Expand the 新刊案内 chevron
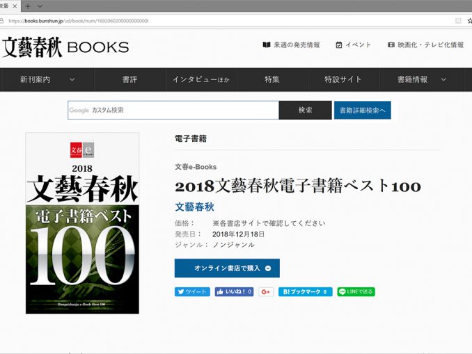472x354 pixels. point(72,80)
